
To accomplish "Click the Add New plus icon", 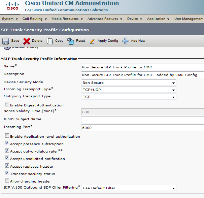I will (125, 41).
